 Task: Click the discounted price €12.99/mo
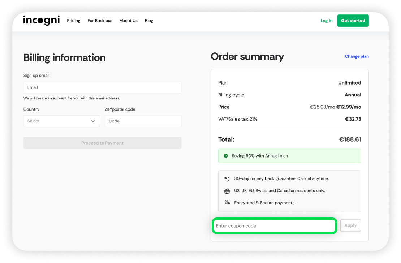click(x=349, y=107)
